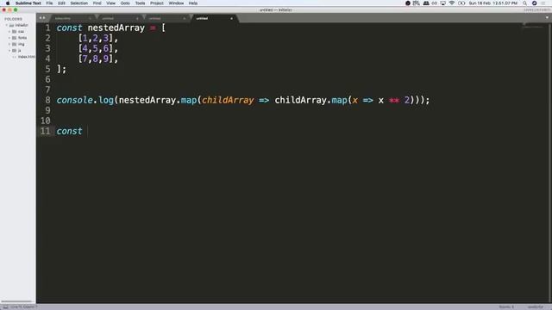Viewport: 552px width, 310px height.
Task: Open Spotlight search in menu bar
Action: pyautogui.click(x=524, y=3)
